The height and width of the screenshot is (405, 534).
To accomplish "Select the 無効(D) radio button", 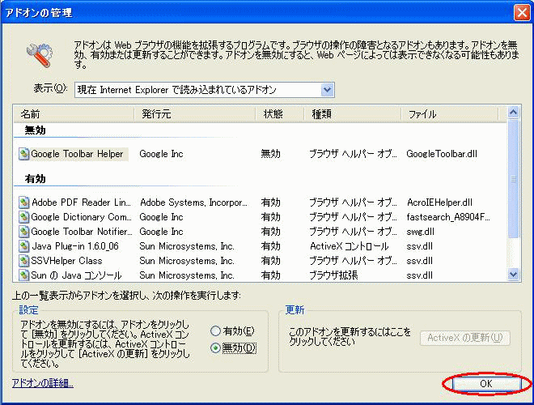I will point(215,348).
